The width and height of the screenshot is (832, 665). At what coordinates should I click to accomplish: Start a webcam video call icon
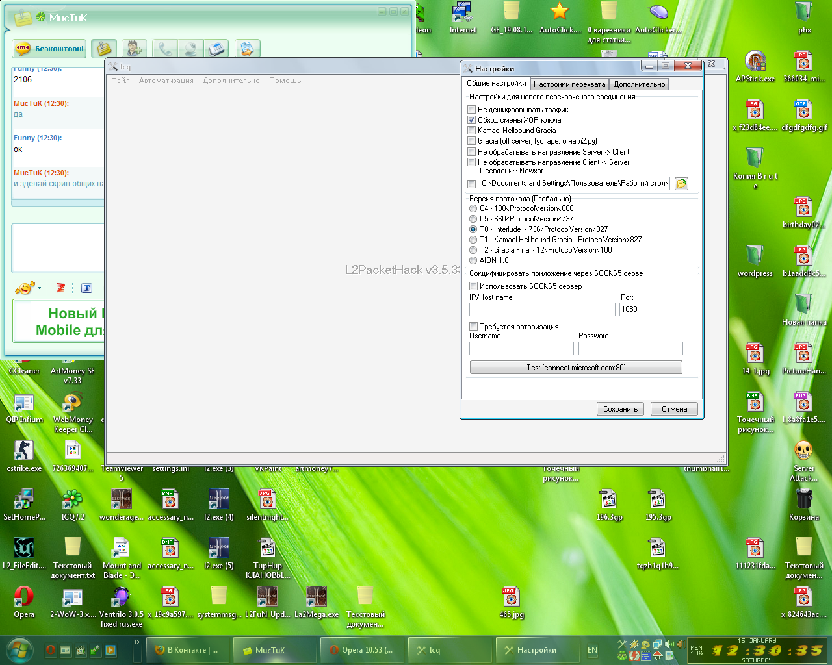[190, 49]
